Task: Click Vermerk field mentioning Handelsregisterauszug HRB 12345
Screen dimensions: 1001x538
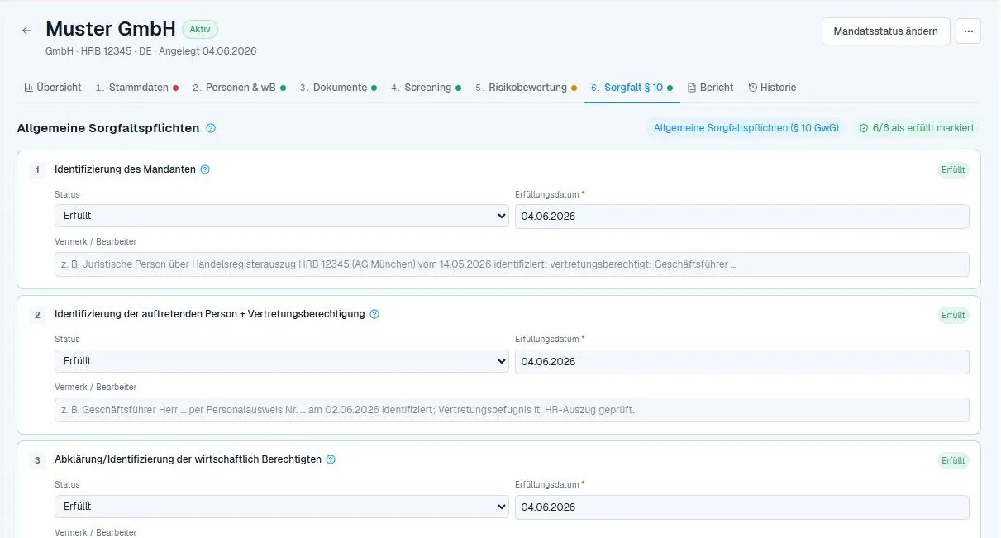Action: click(x=512, y=264)
